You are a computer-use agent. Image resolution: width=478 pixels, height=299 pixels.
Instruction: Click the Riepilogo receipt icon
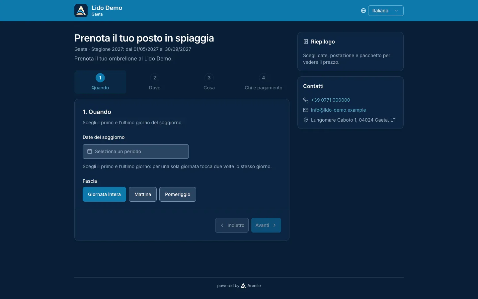coord(306,42)
